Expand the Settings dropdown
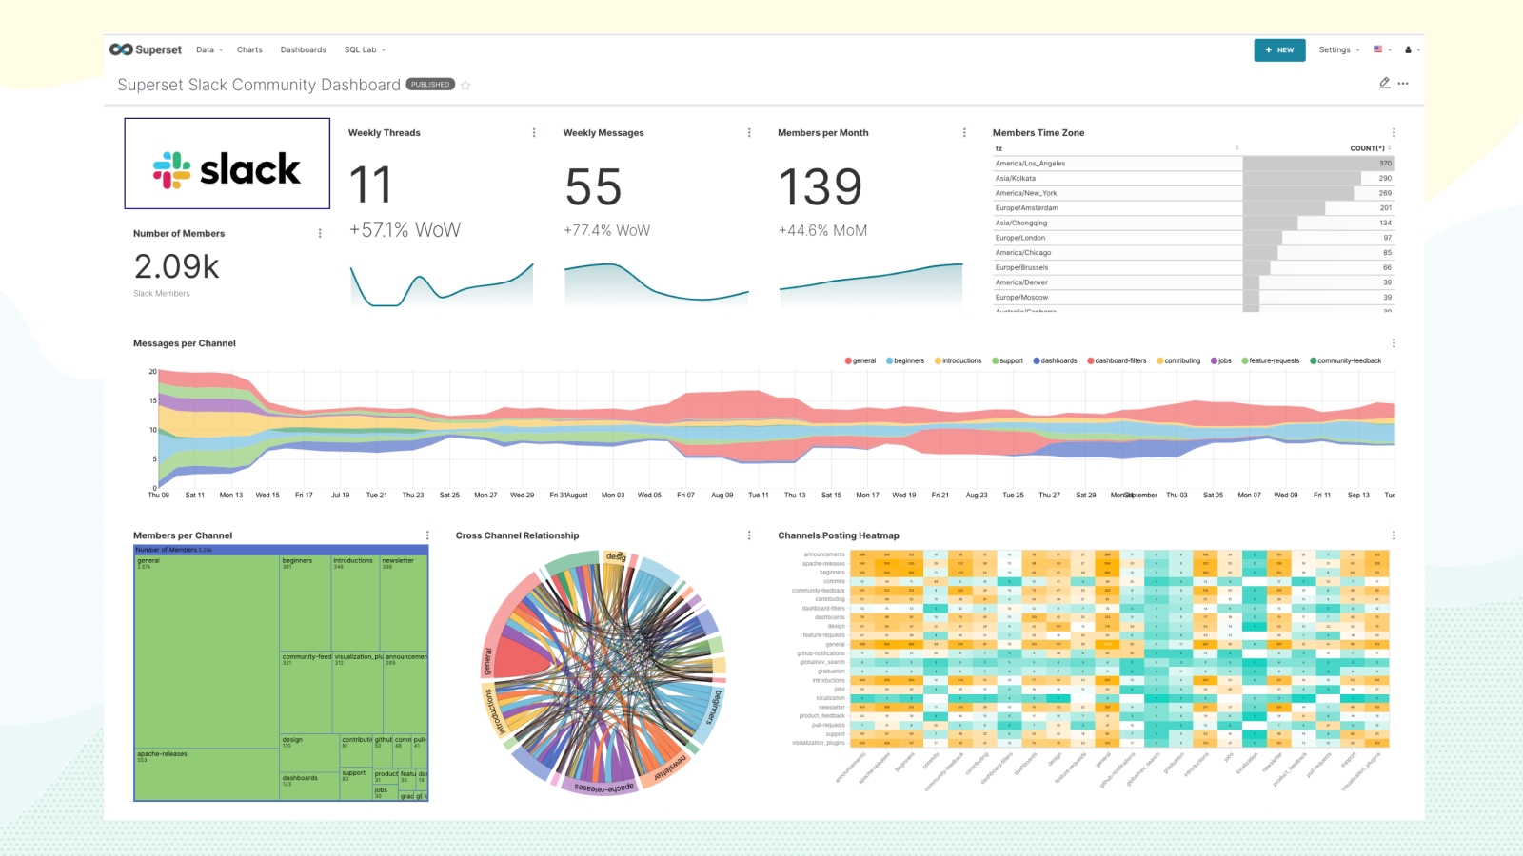Screen dimensions: 1523x856 (1338, 49)
